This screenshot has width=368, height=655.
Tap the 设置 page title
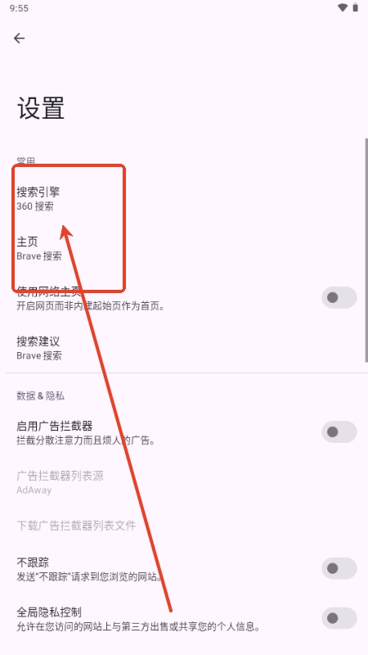pos(40,108)
